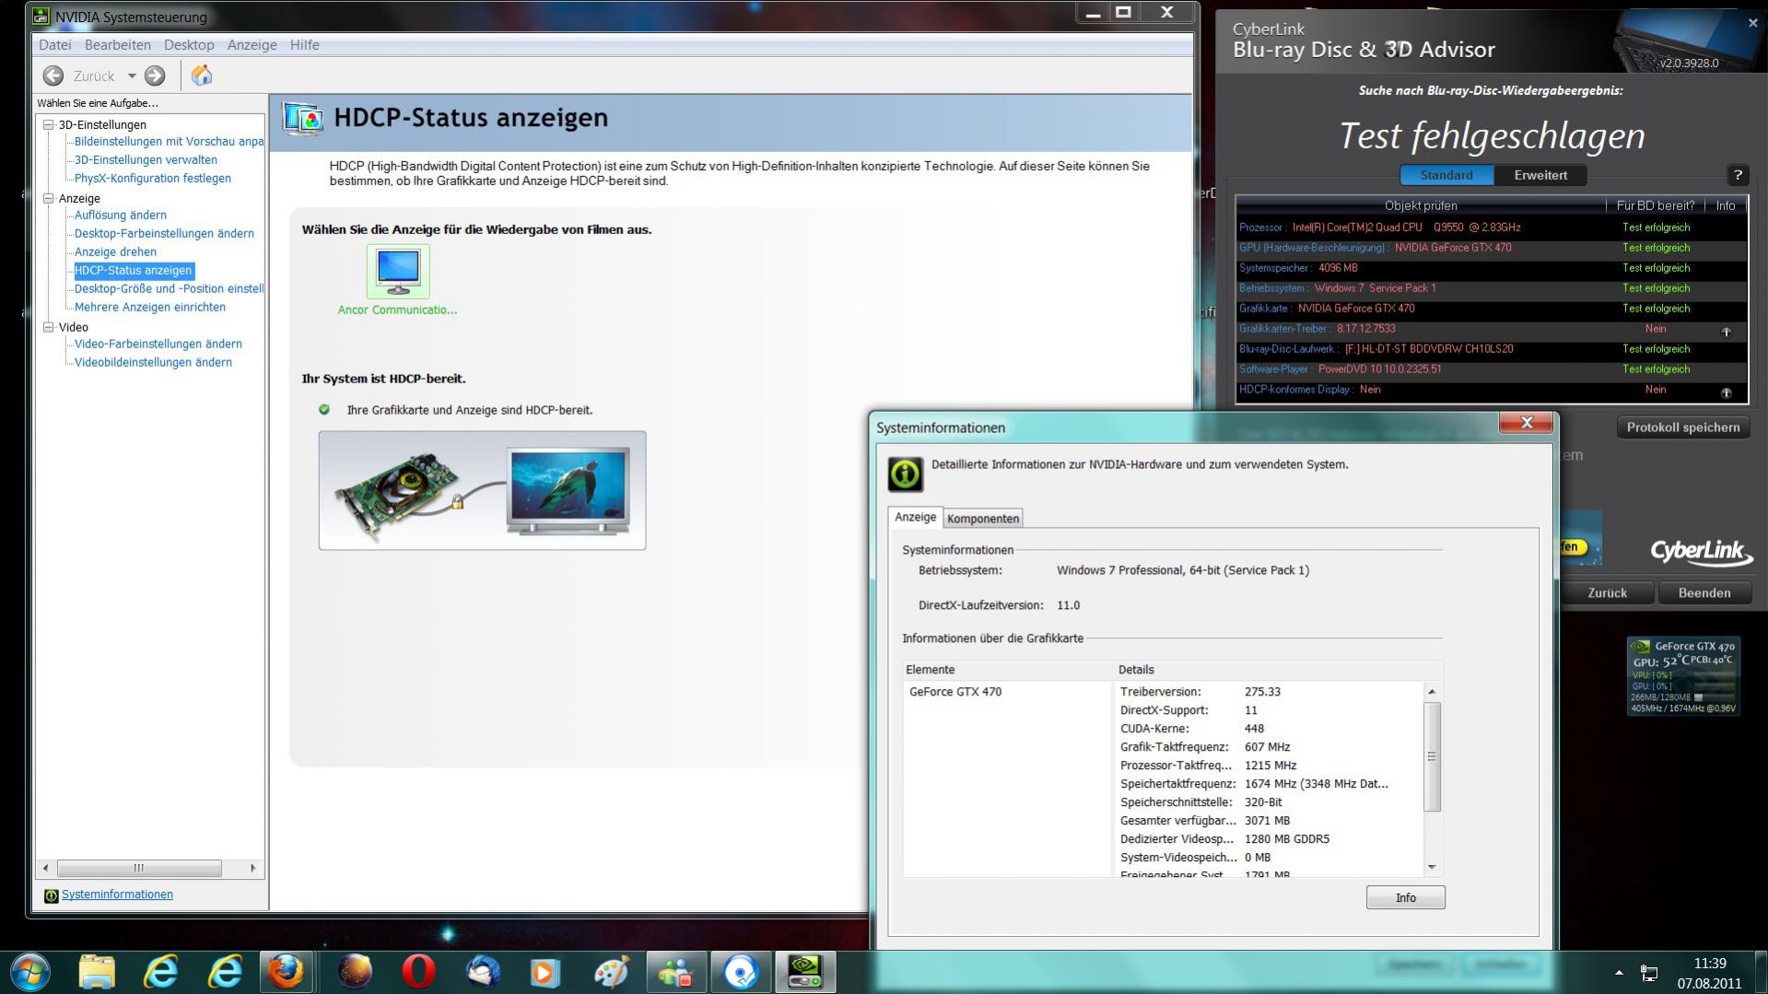Select HDCP-Status anzeigen task
The height and width of the screenshot is (994, 1768).
click(x=134, y=270)
